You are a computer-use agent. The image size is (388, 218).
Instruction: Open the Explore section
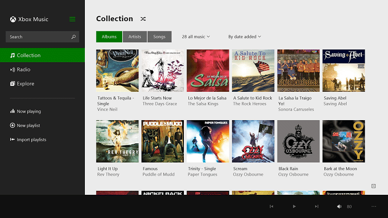(x=42, y=84)
